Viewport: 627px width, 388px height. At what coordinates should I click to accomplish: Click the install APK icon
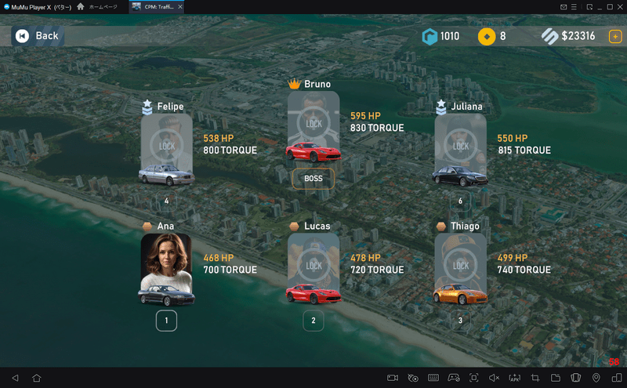click(x=515, y=378)
